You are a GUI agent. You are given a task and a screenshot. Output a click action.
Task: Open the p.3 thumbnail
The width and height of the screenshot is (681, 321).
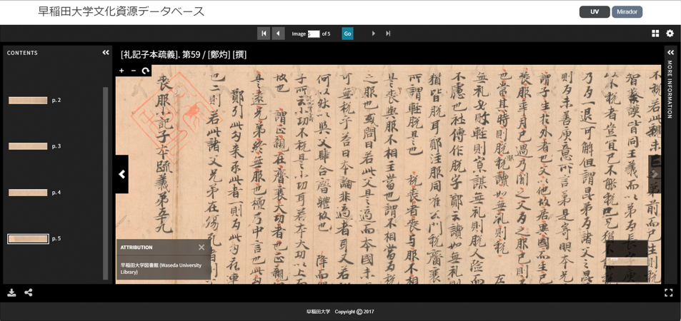[28, 146]
